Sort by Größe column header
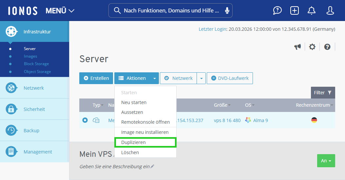The image size is (345, 180). (x=222, y=105)
